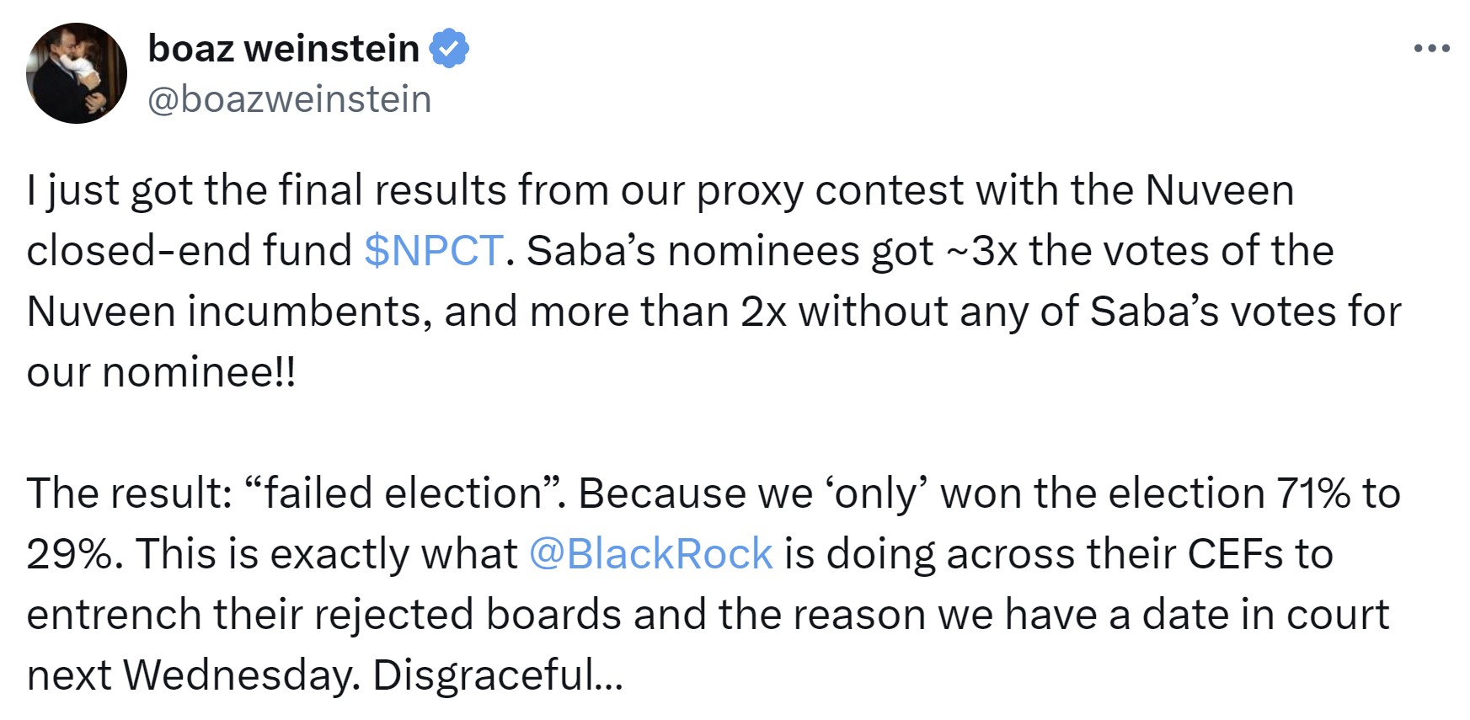Click the phrase "closed-end fund"
Viewport: 1470px width, 720px height.
tap(189, 251)
